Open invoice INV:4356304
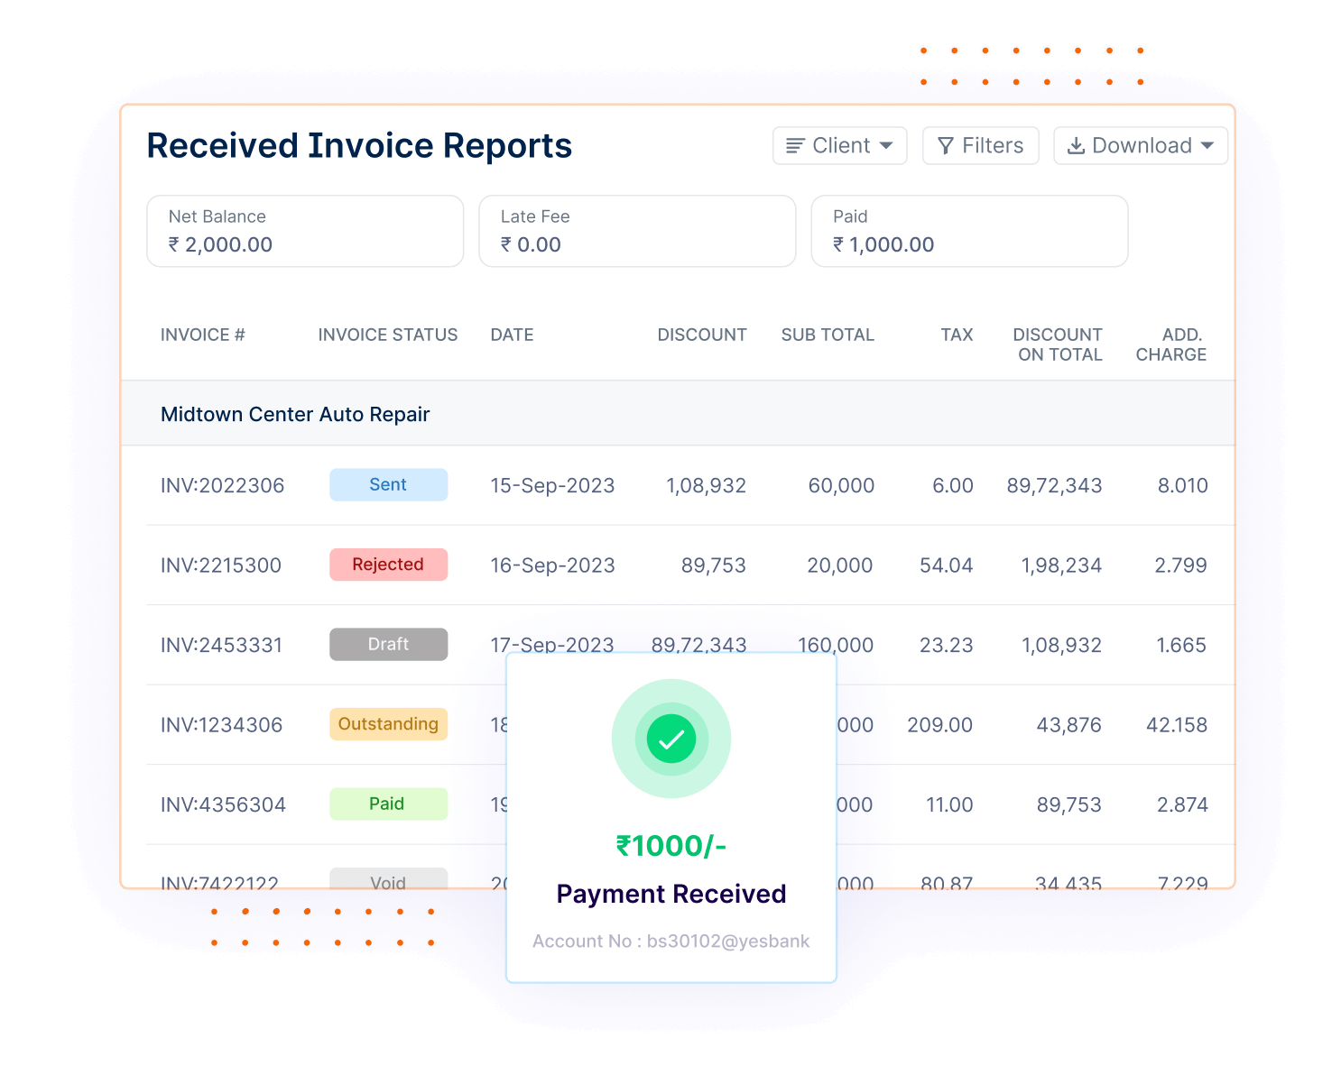Screen dimensions: 1341x1084 (223, 804)
